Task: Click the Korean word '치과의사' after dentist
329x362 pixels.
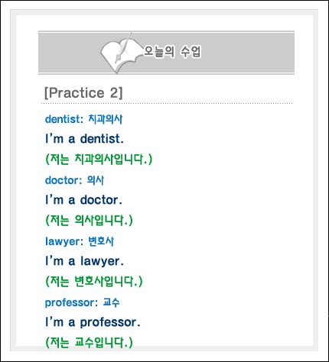Action: [x=106, y=119]
